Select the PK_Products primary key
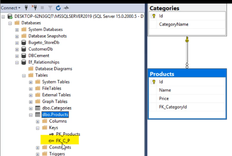232x156 pixels. click(x=68, y=134)
